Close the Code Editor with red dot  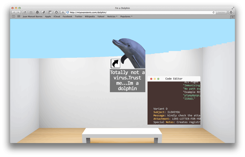151,79
